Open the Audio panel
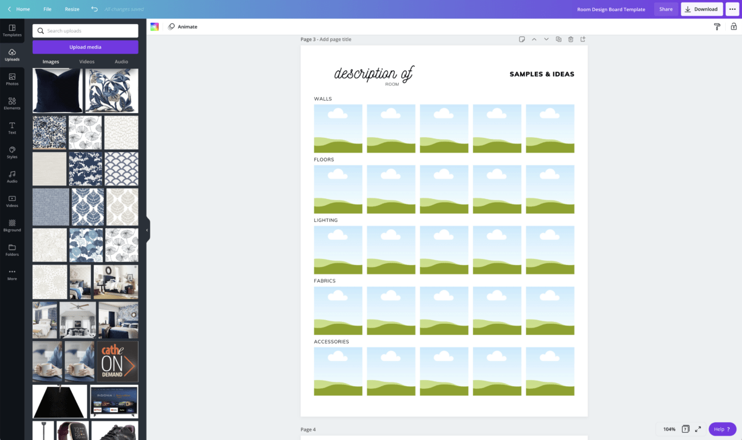The width and height of the screenshot is (742, 440). [x=12, y=177]
